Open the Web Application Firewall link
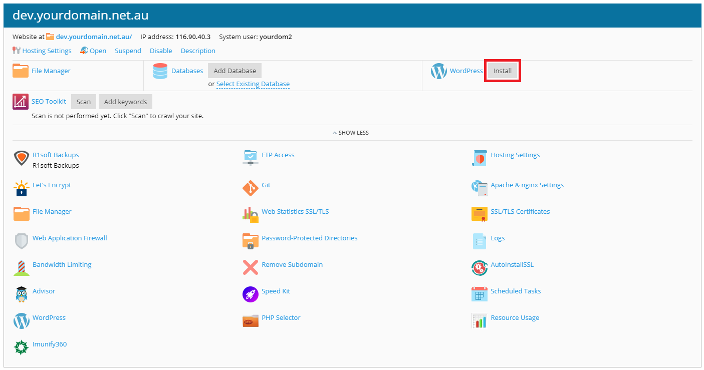This screenshot has height=370, width=704. (x=70, y=238)
